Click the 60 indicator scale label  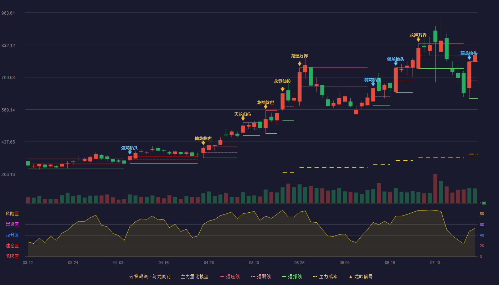pyautogui.click(x=482, y=224)
